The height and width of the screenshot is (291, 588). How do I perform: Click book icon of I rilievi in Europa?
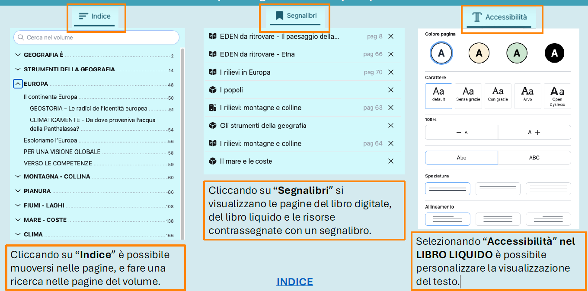coord(212,72)
